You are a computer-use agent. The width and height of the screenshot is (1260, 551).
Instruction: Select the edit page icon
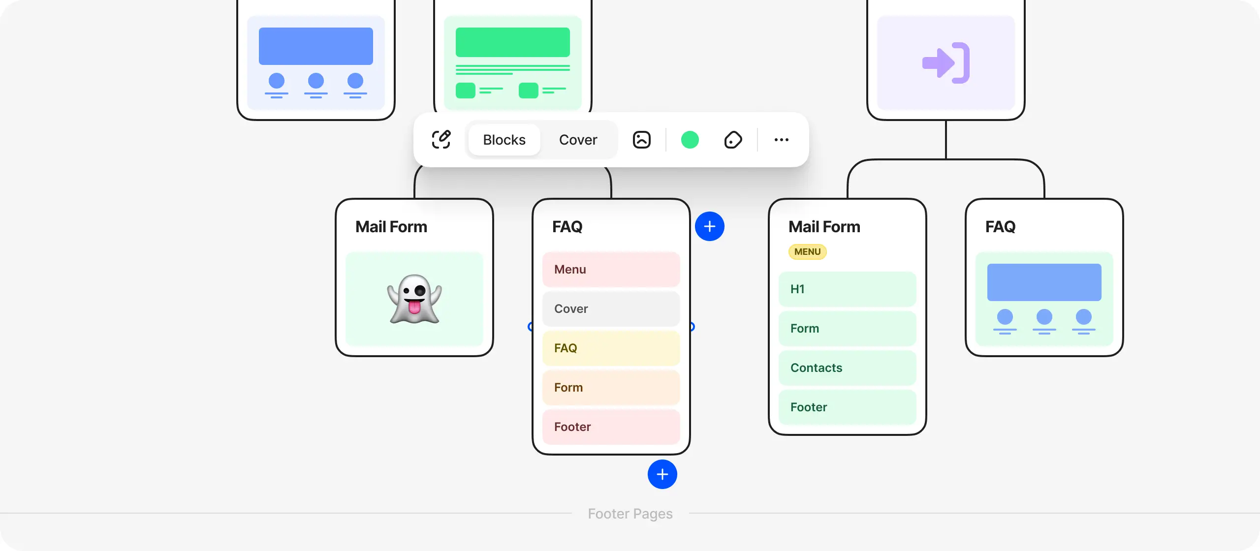point(441,140)
